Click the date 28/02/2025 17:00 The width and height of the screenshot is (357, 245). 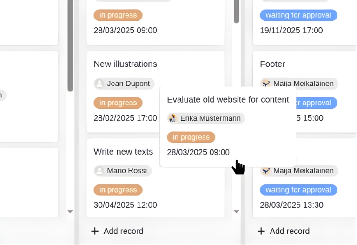[125, 118]
